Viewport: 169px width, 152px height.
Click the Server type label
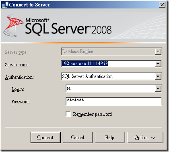pyautogui.click(x=16, y=52)
